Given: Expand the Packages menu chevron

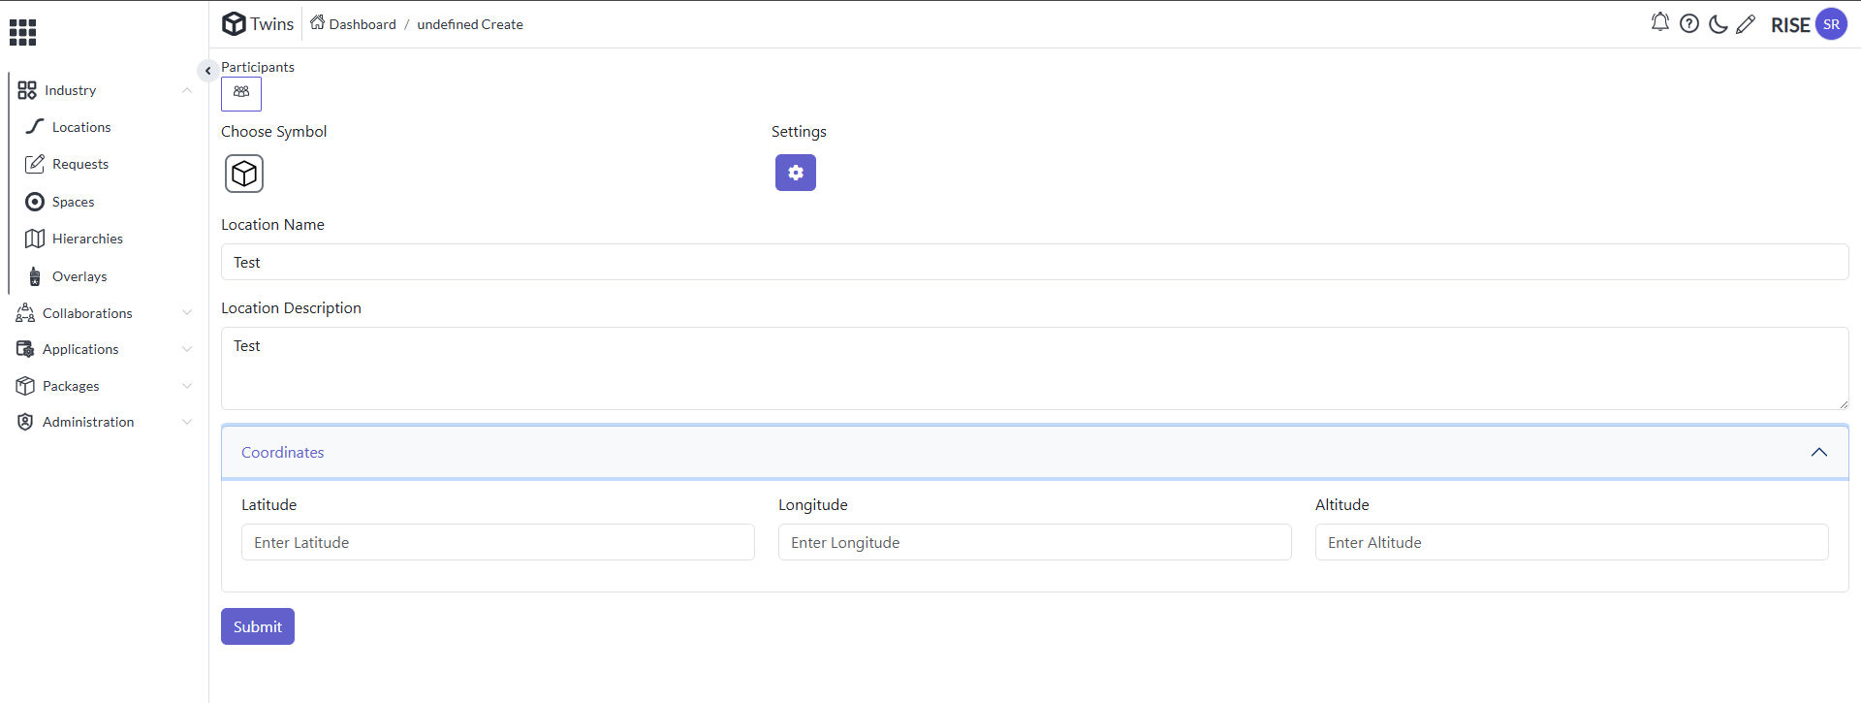Looking at the screenshot, I should pyautogui.click(x=187, y=386).
